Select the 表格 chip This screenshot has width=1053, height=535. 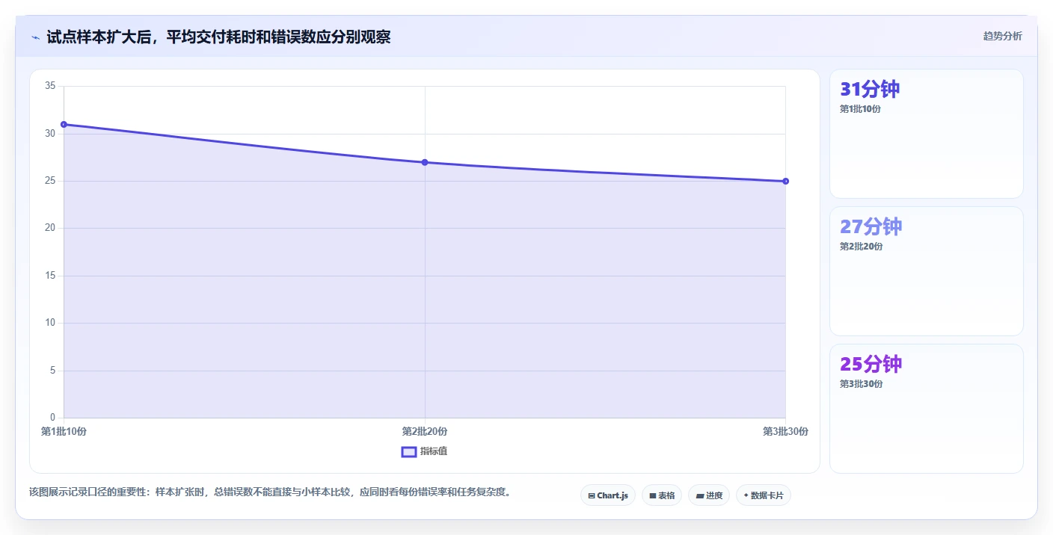click(662, 495)
